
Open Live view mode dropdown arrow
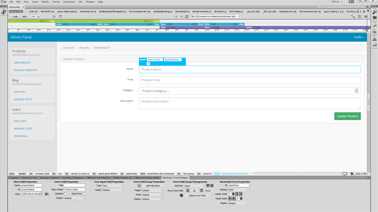tap(38, 16)
